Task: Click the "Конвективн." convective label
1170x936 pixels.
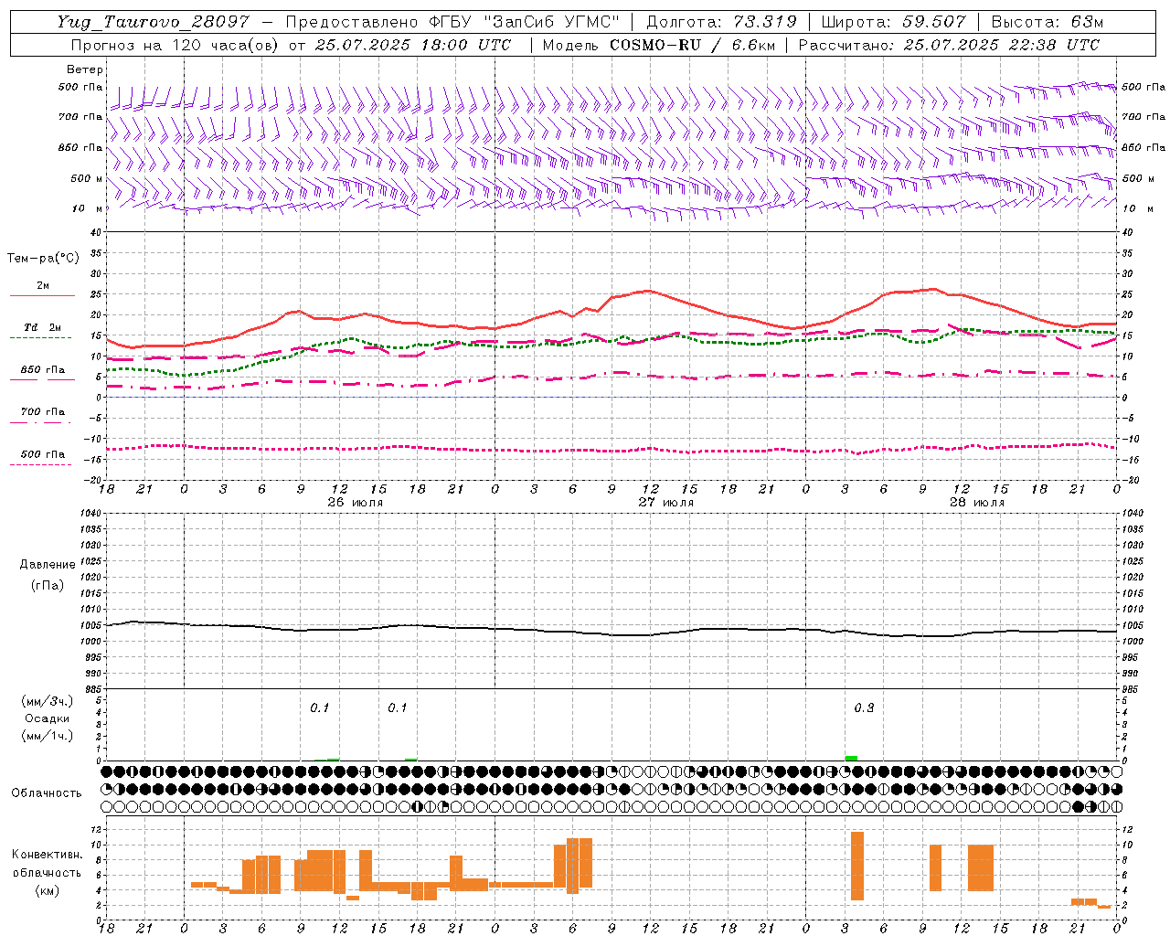Action: pyautogui.click(x=48, y=855)
